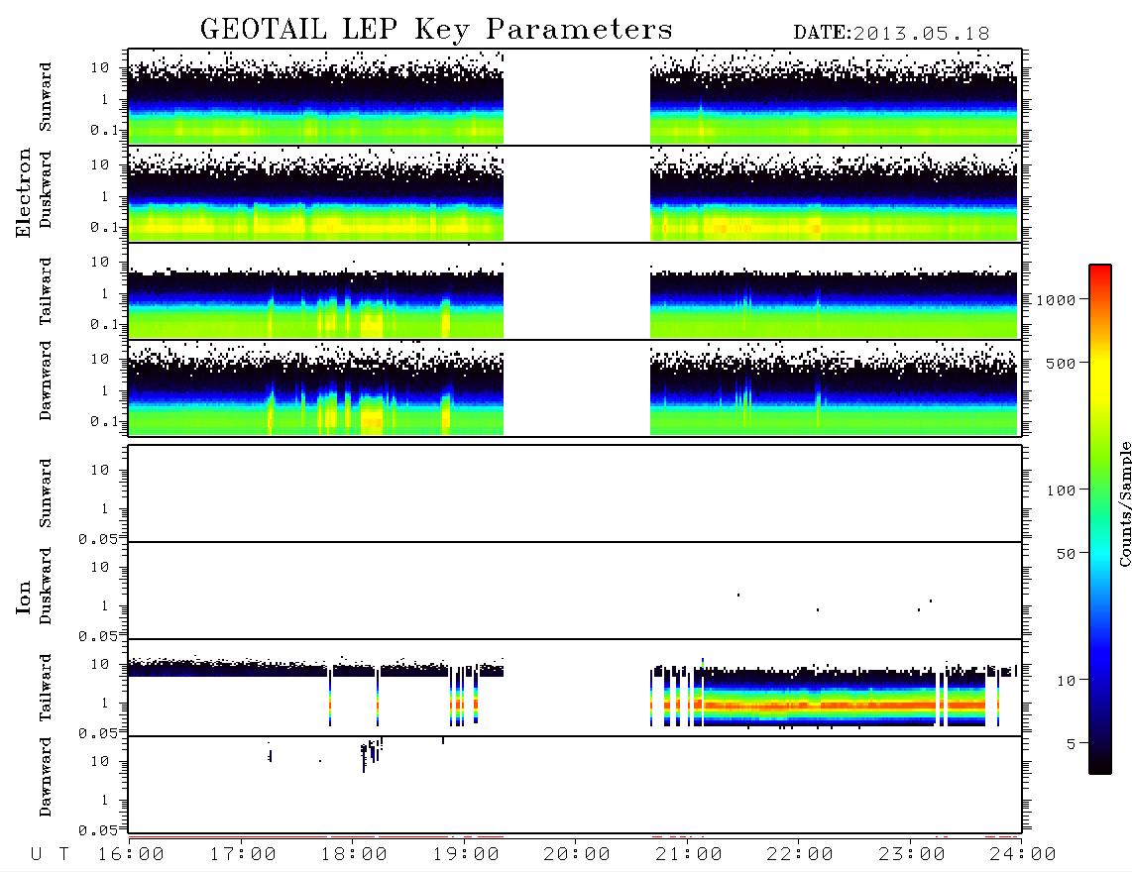Screen dimensions: 1132x872
Task: Click the "5" color bar tick label
Action: click(x=1071, y=744)
